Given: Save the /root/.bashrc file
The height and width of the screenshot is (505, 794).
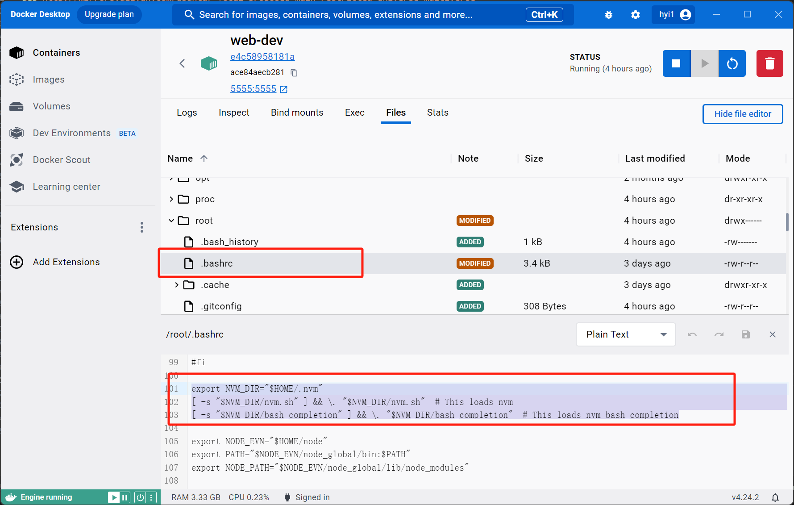Looking at the screenshot, I should click(746, 334).
